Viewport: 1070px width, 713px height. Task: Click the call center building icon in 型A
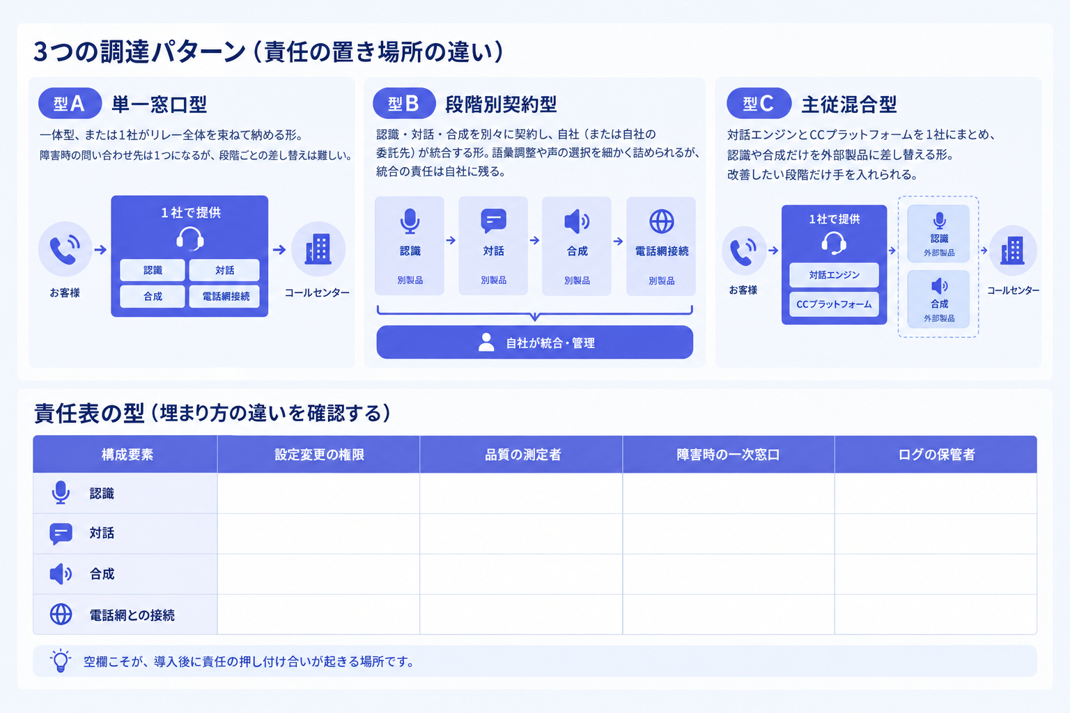[318, 249]
